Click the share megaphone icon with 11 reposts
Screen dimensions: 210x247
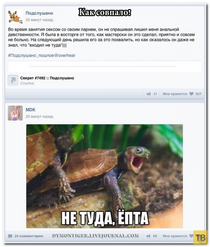pos(149,94)
